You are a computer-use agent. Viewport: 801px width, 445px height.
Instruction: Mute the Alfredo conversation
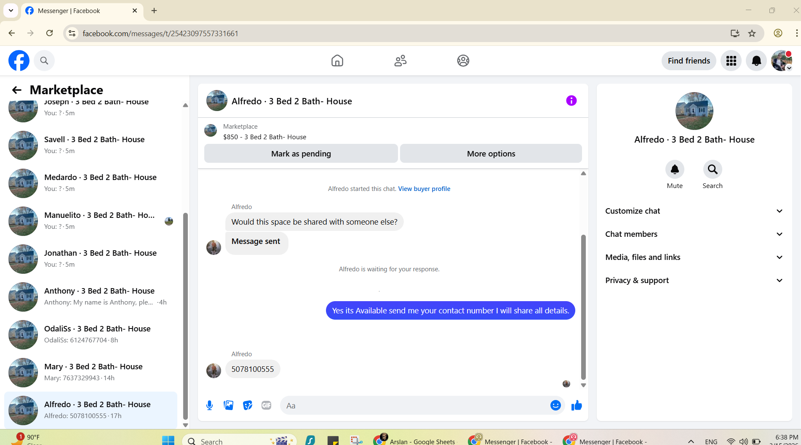[675, 169]
